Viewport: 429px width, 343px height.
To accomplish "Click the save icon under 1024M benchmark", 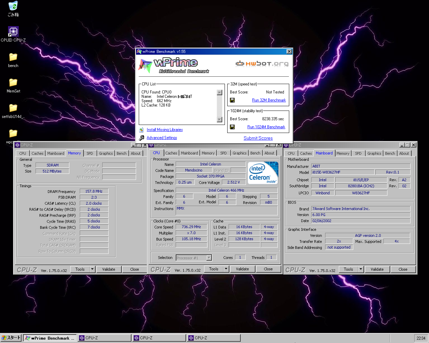I will click(x=232, y=127).
